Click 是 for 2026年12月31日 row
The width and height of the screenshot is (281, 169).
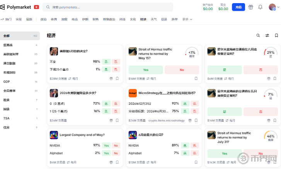point(185,103)
